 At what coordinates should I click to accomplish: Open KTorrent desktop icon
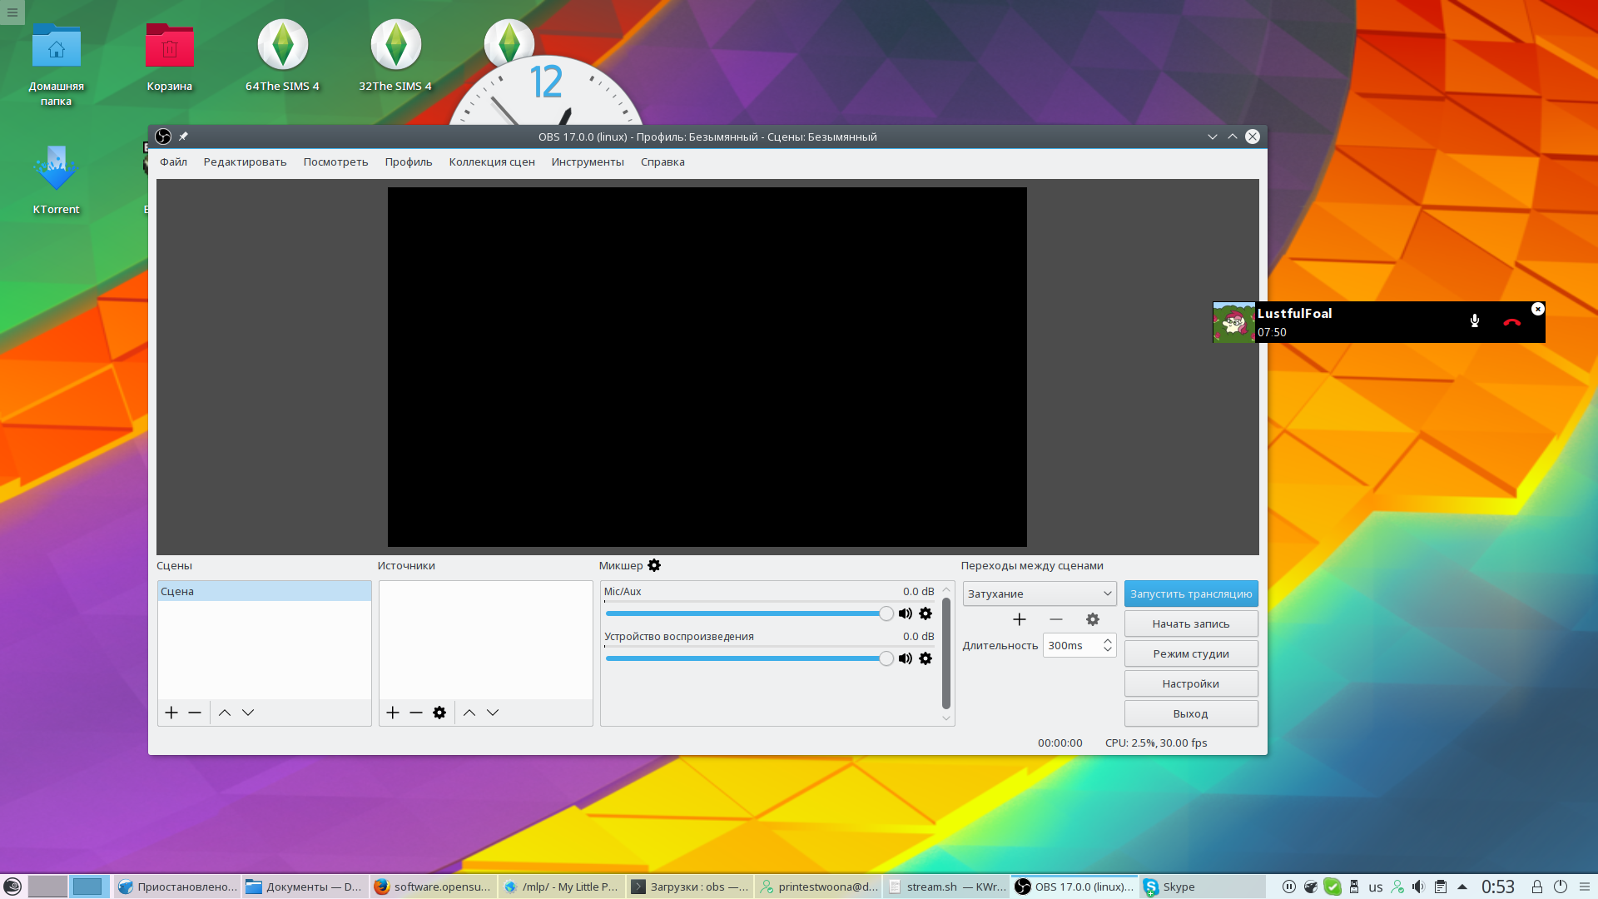pyautogui.click(x=56, y=180)
